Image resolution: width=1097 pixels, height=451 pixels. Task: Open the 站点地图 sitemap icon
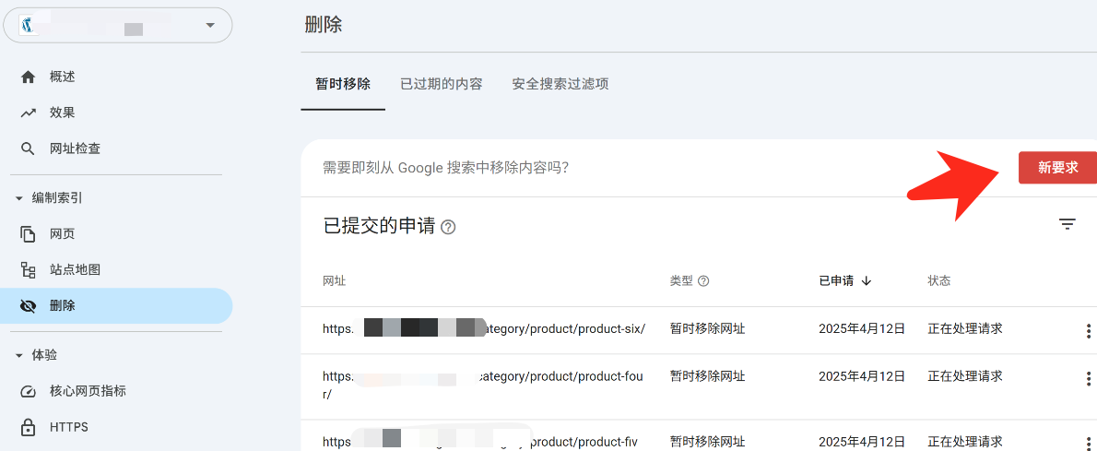(28, 270)
